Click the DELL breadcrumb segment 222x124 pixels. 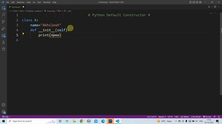point(22,11)
